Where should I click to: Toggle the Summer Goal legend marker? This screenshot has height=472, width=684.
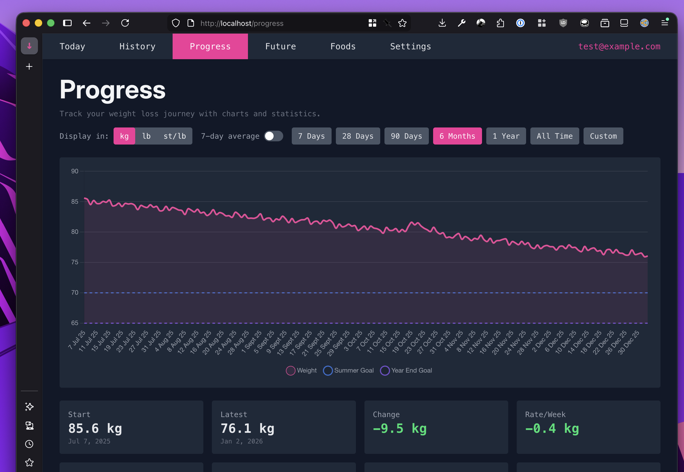tap(328, 371)
